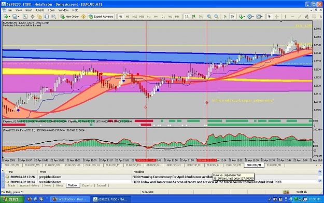The image size is (324, 203).
Task: Open the New Chart toolbar icon
Action: pos(6,17)
